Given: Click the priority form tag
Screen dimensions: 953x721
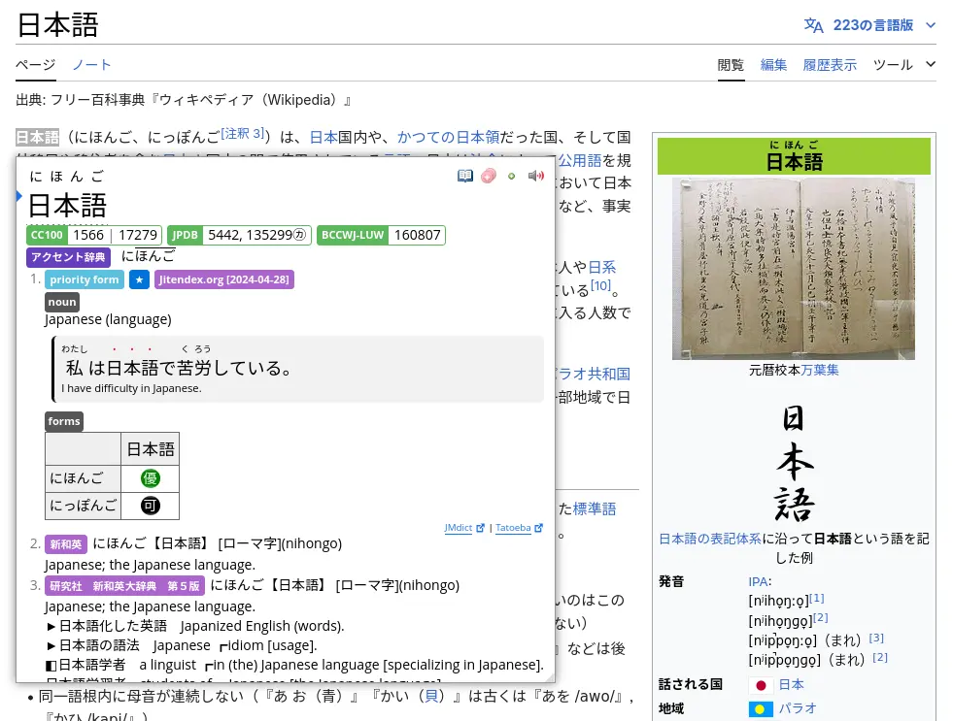Looking at the screenshot, I should pos(85,279).
